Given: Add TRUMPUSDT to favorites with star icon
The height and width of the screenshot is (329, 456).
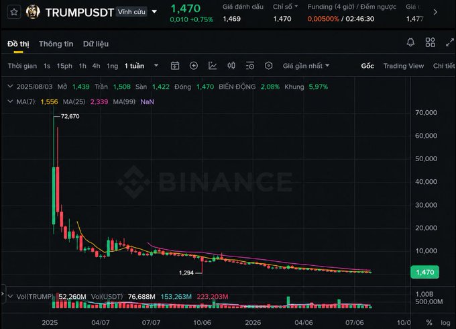Looking at the screenshot, I should (x=13, y=12).
